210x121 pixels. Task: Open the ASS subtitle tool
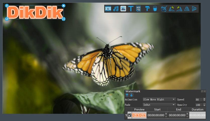click(138, 9)
